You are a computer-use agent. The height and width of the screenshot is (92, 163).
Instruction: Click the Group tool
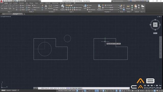tap(121, 7)
